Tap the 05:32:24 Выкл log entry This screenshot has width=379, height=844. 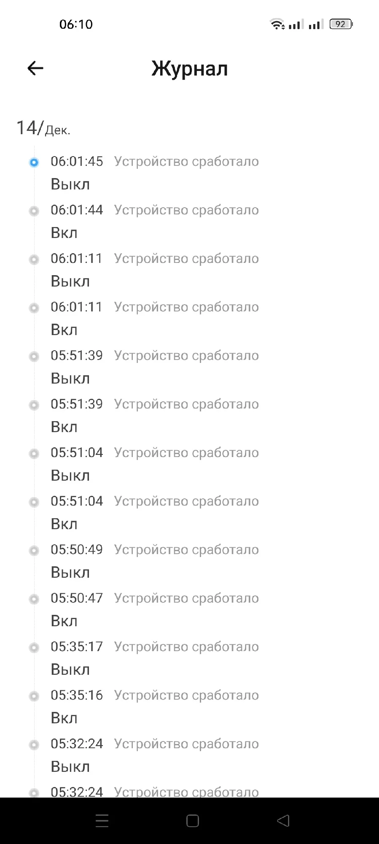coord(155,755)
